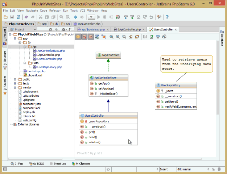Image resolution: width=227 pixels, height=174 pixels.
Task: Click the Help question mark icon
Action: (167, 17)
